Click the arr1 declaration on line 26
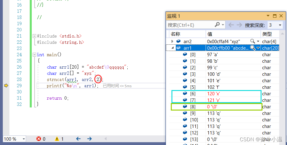Viewport: 287px width, 145px height. pyautogui.click(x=88, y=67)
